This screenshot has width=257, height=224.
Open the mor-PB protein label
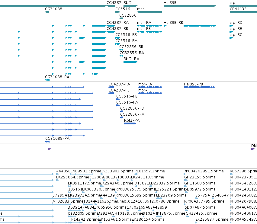[145, 90]
